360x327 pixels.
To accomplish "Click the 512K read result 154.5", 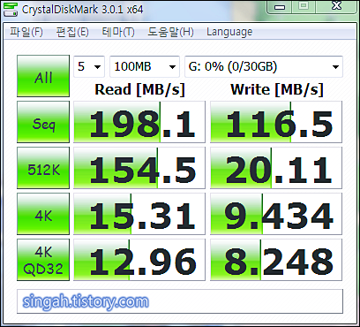I will [x=139, y=168].
